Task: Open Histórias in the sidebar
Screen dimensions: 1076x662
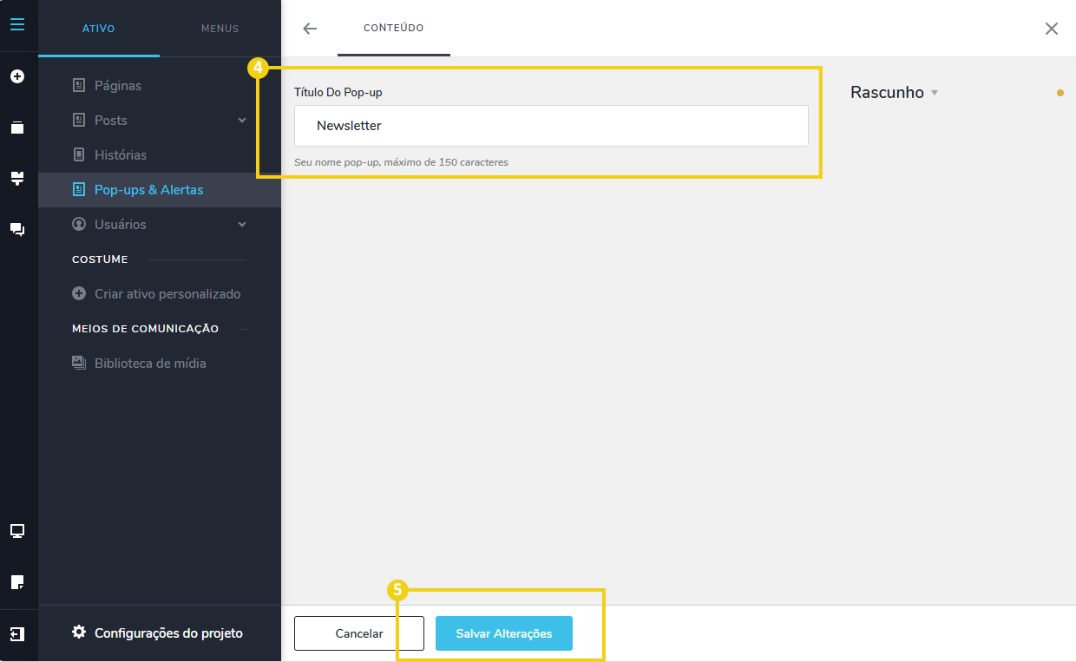Action: [120, 155]
